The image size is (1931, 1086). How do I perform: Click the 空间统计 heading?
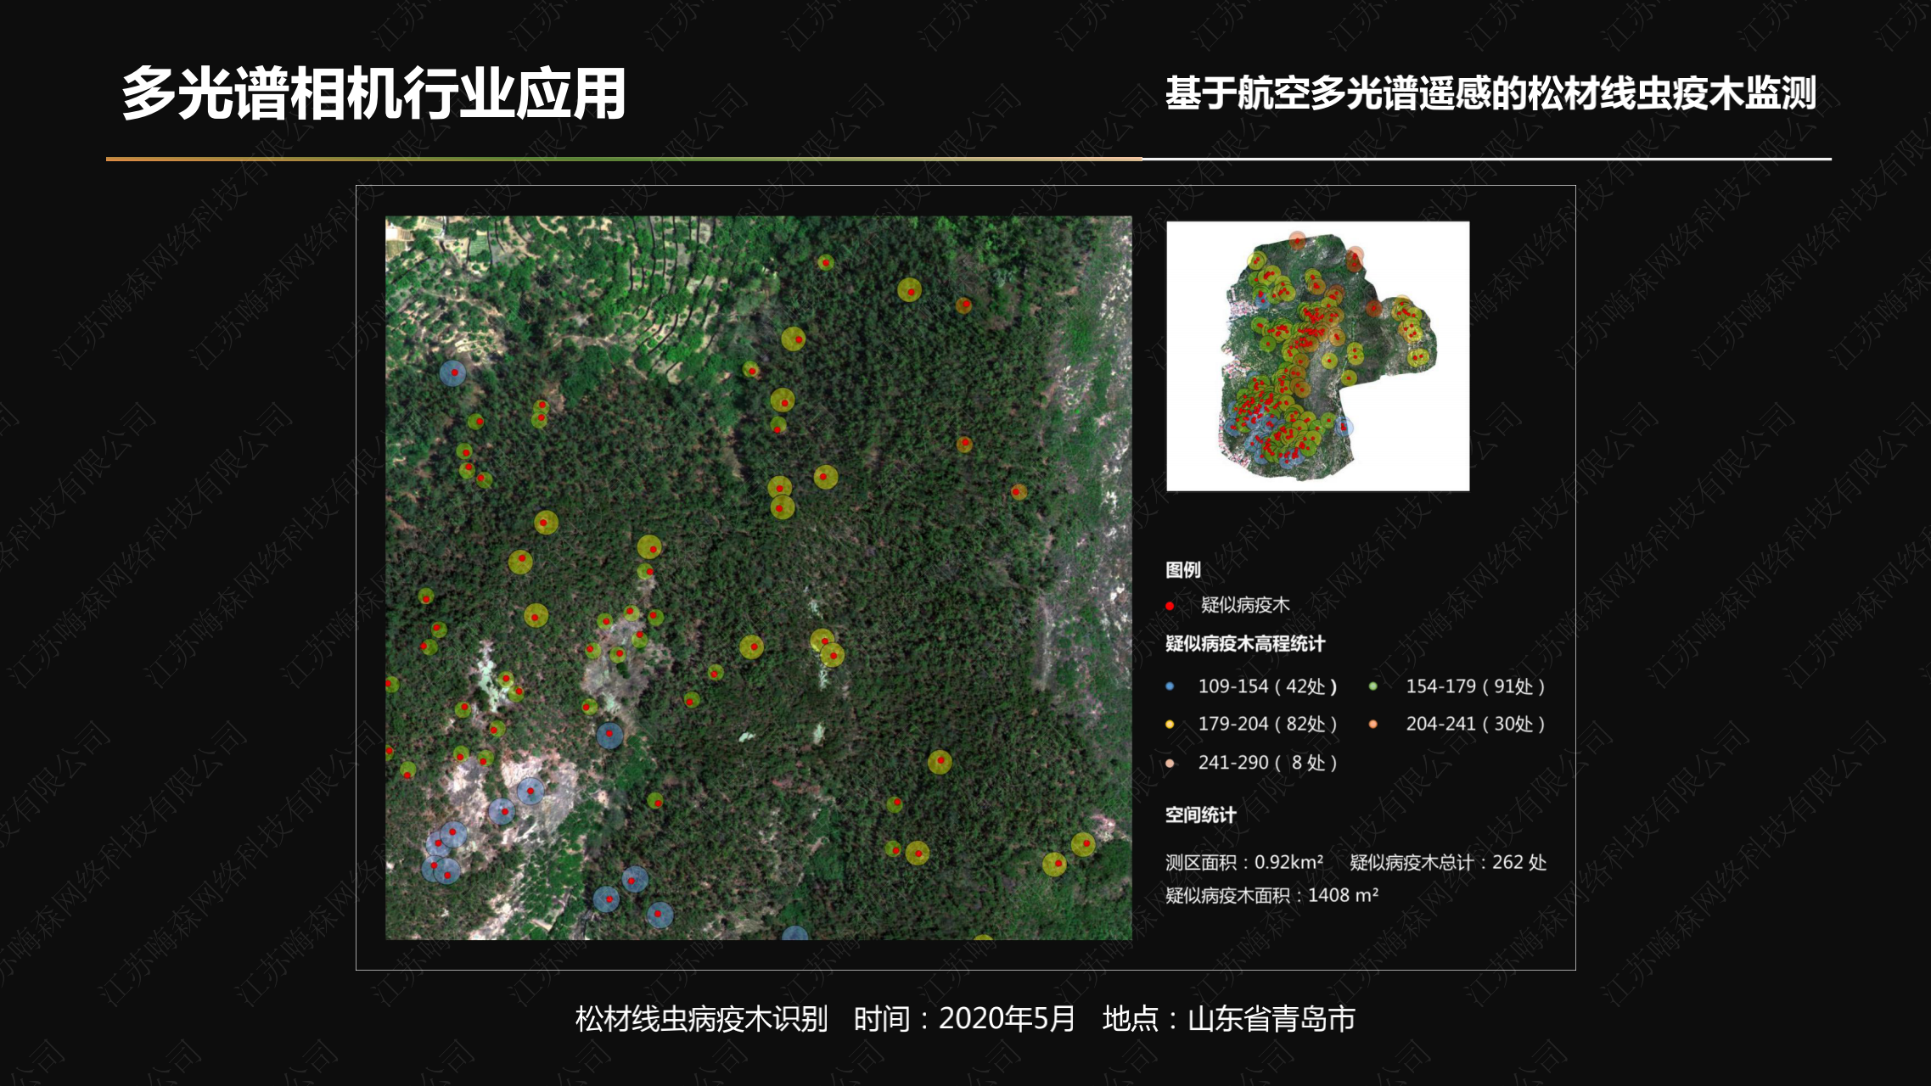pos(1200,815)
